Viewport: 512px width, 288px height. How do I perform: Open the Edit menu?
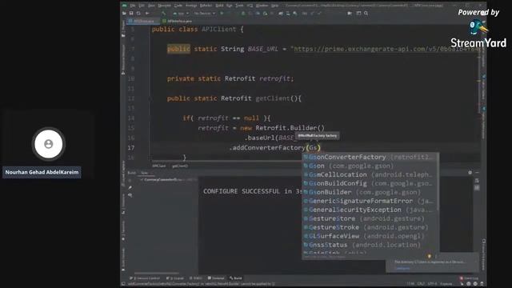click(x=142, y=6)
